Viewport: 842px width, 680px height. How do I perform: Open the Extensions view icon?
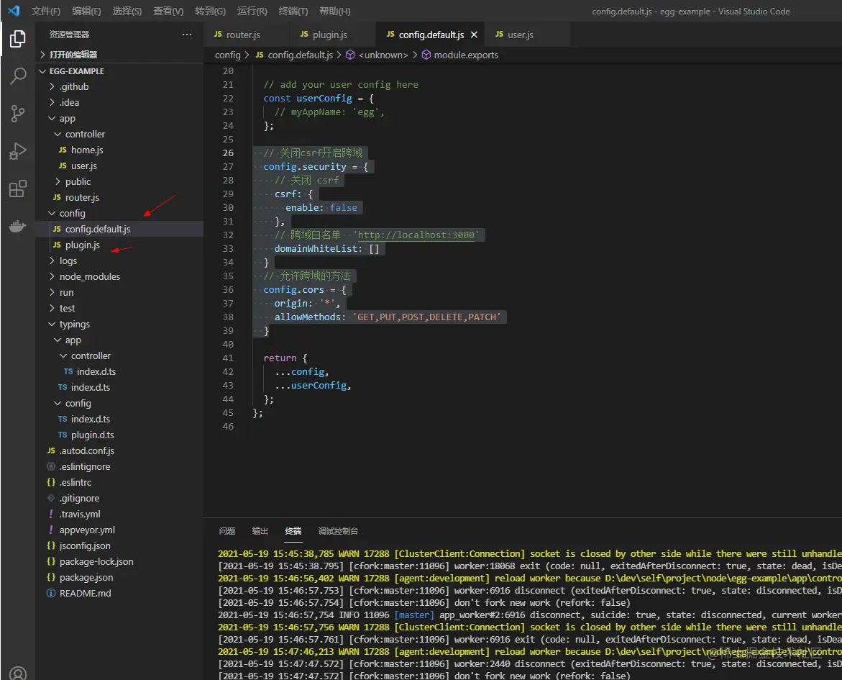coord(18,189)
